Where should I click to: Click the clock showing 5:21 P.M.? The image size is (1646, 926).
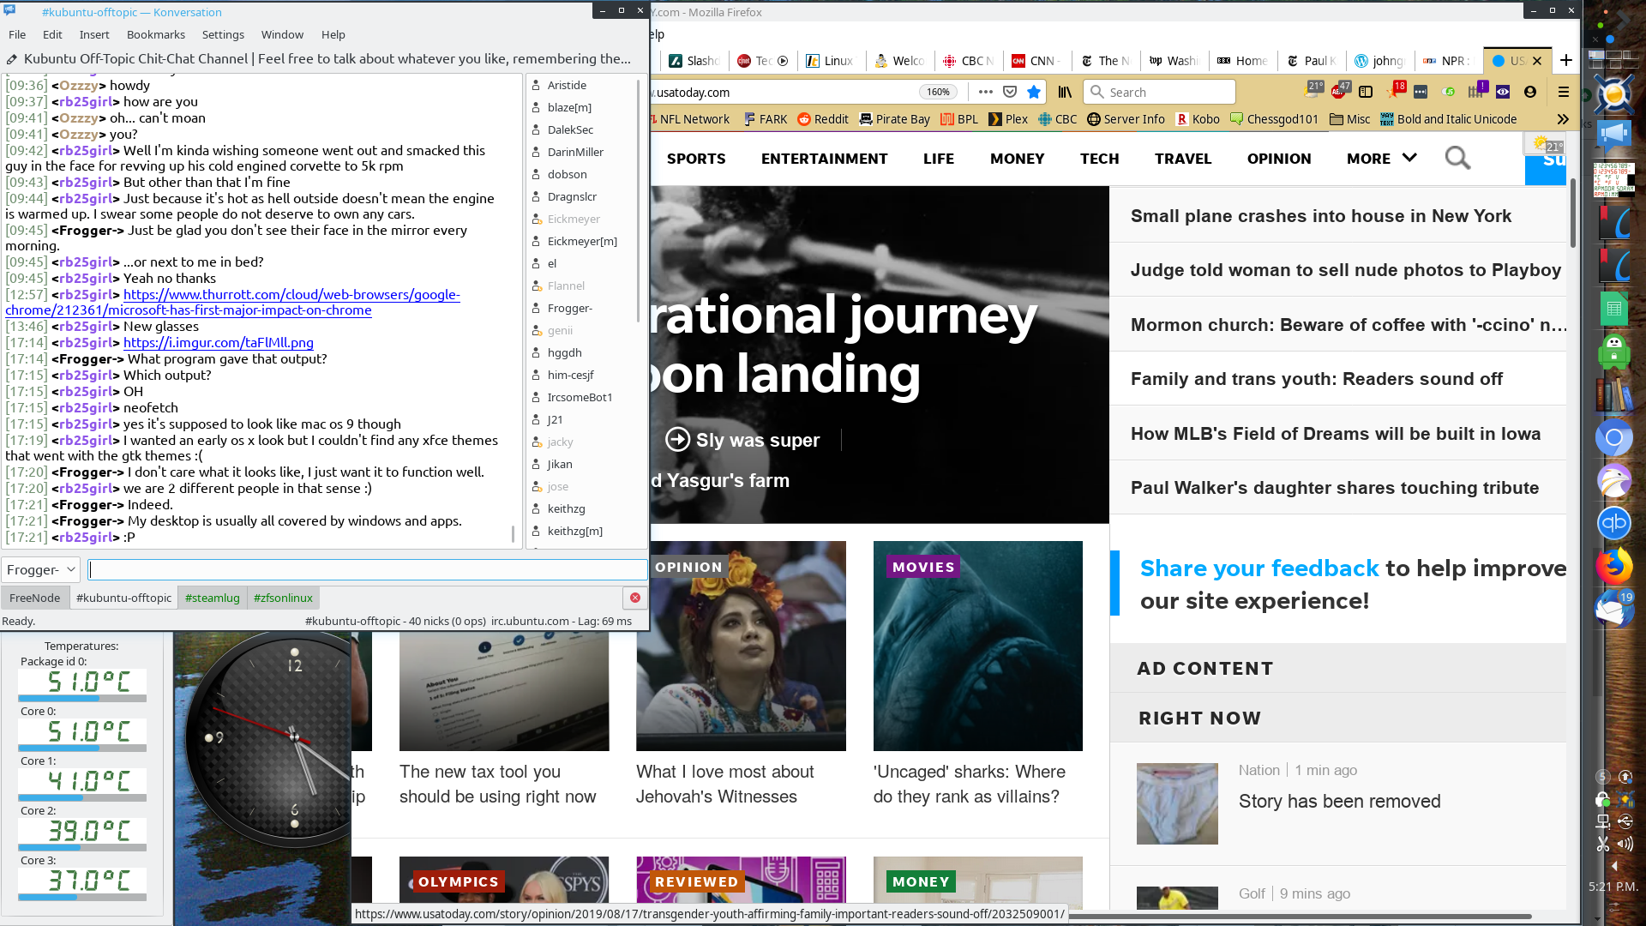[x=1613, y=887]
